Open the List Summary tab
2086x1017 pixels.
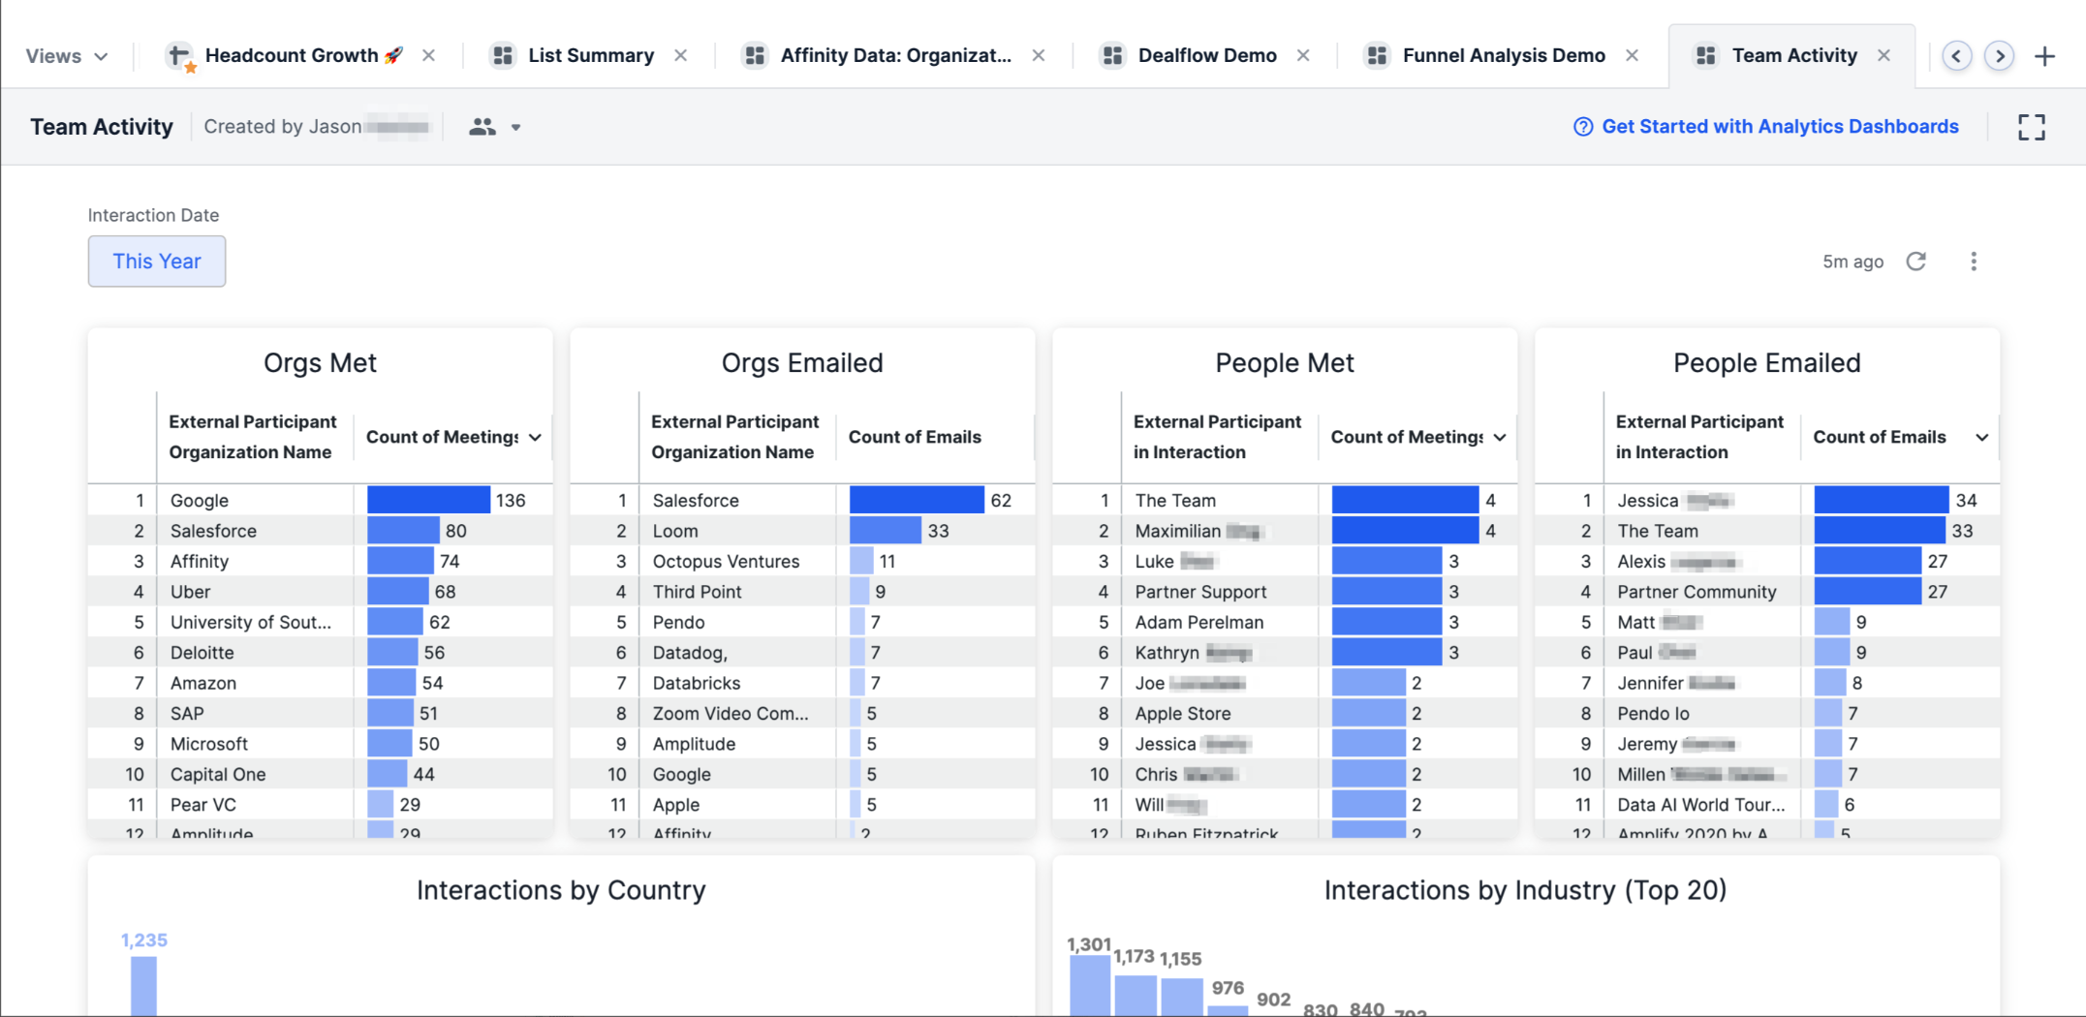pos(589,55)
